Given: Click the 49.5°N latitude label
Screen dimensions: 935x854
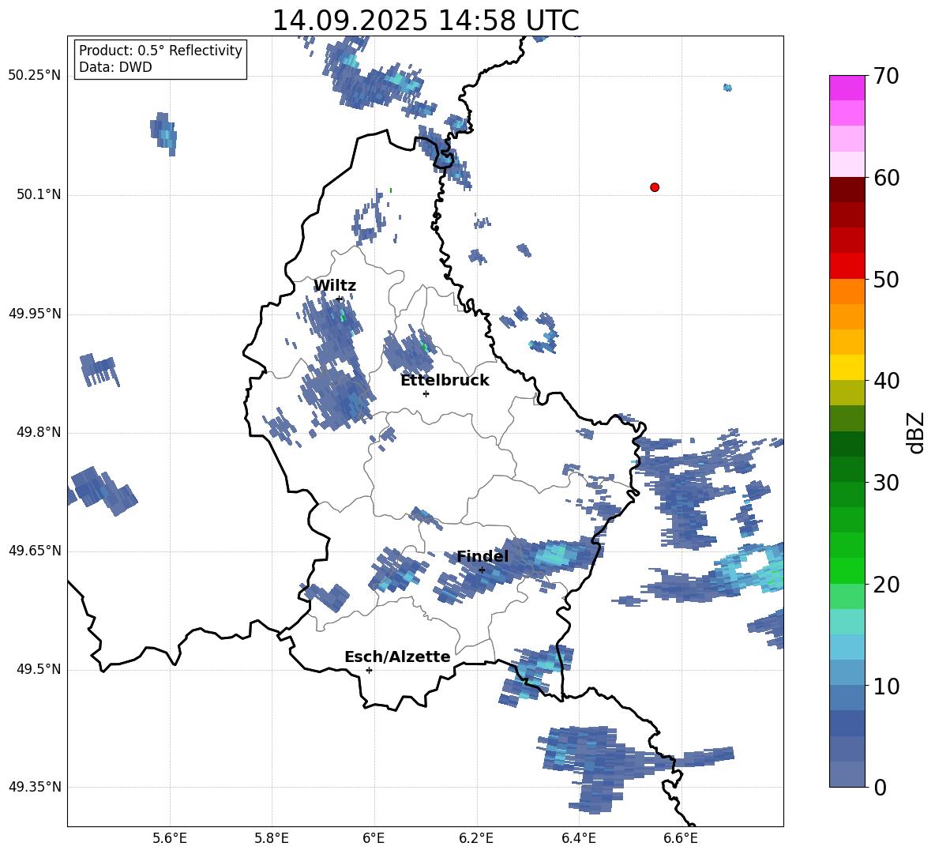Looking at the screenshot, I should tap(39, 669).
